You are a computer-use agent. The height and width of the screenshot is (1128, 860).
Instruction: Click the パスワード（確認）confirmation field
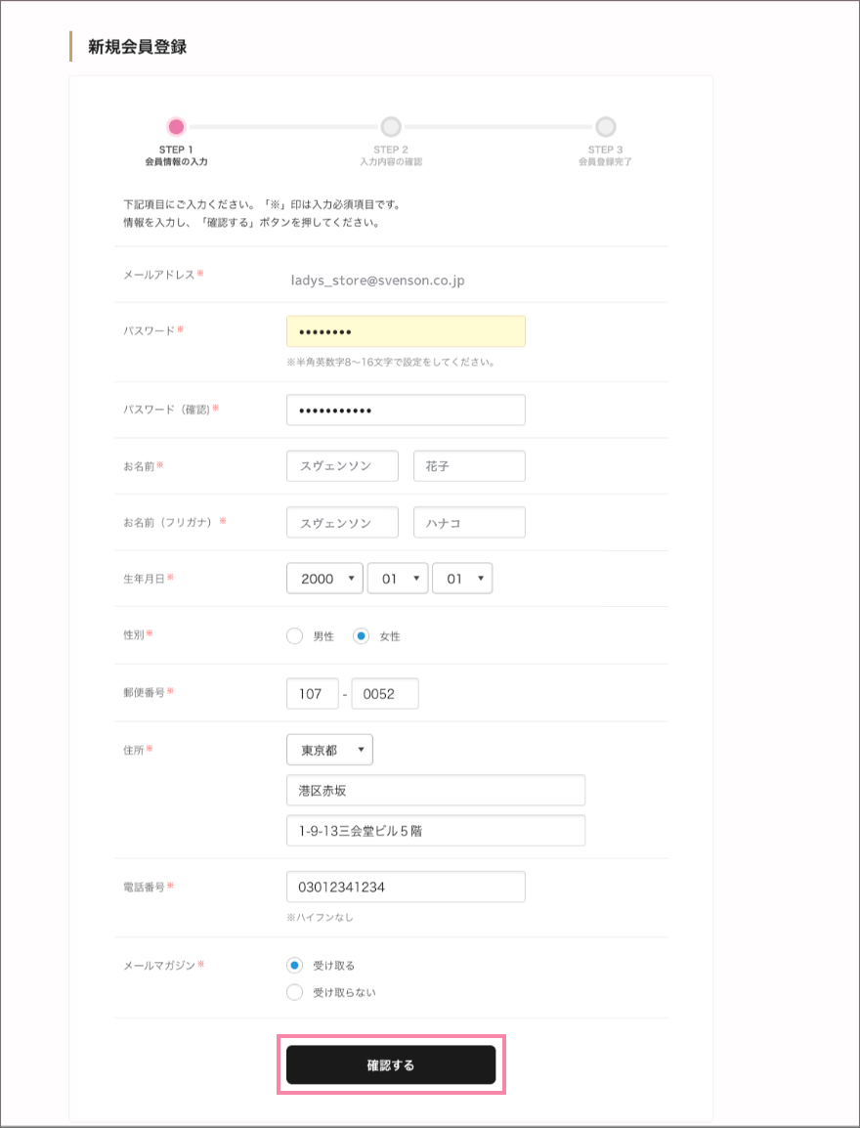tap(406, 410)
